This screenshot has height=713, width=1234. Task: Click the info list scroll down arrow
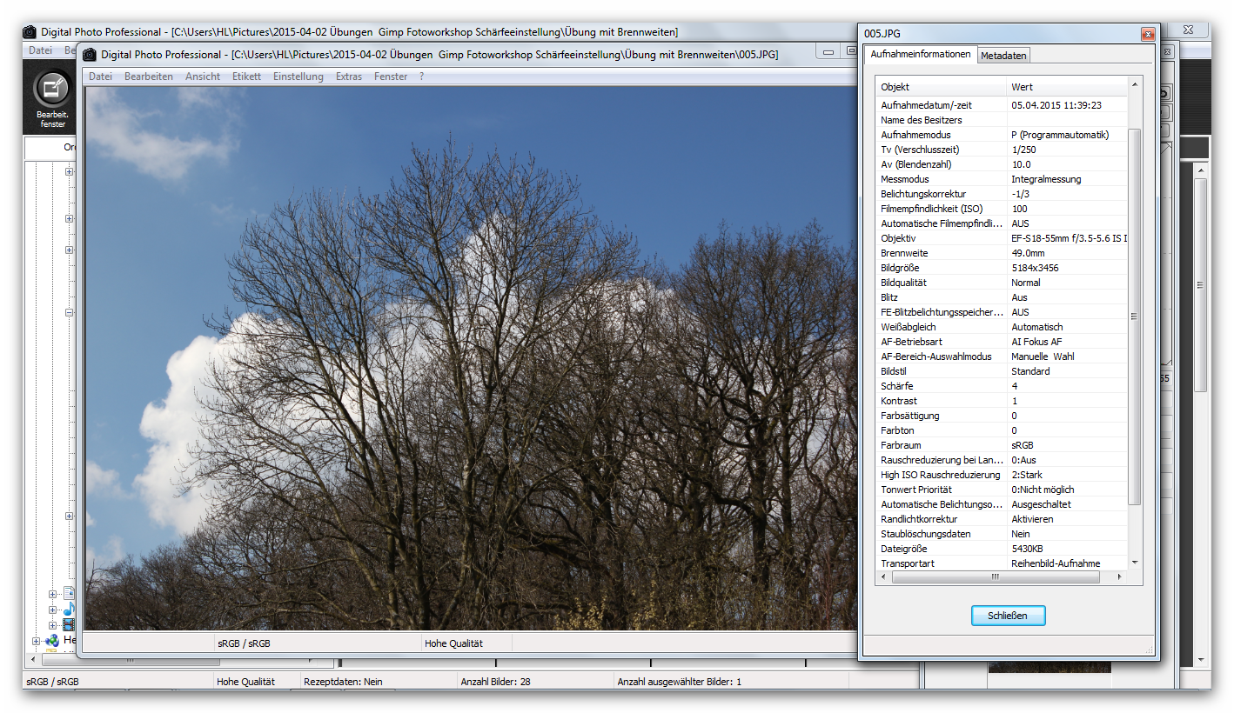1134,563
